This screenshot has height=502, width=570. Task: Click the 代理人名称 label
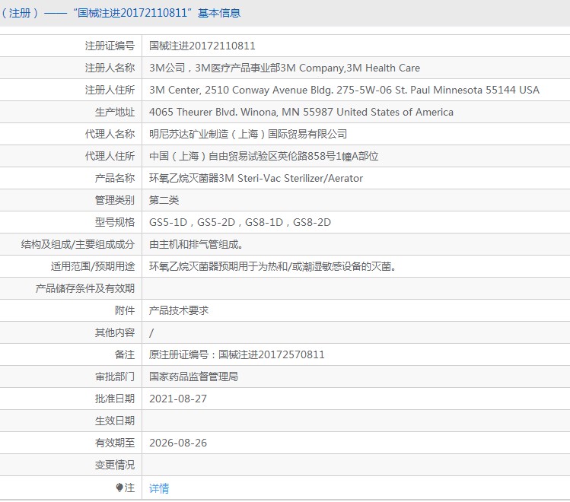coord(110,134)
